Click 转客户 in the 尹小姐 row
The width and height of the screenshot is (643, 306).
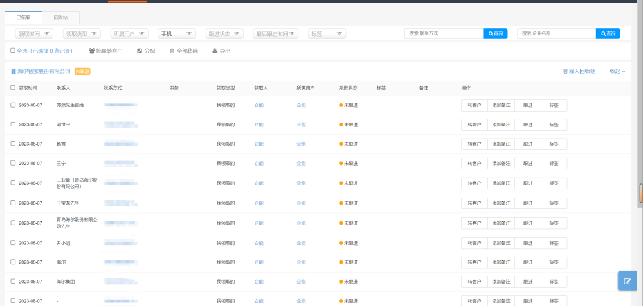point(475,243)
